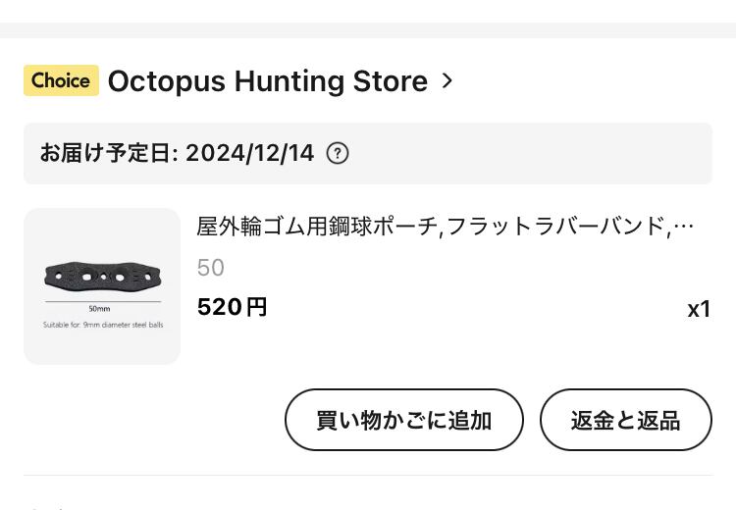Click the black pouch image in thumbnail
The width and height of the screenshot is (736, 510).
[x=102, y=278]
